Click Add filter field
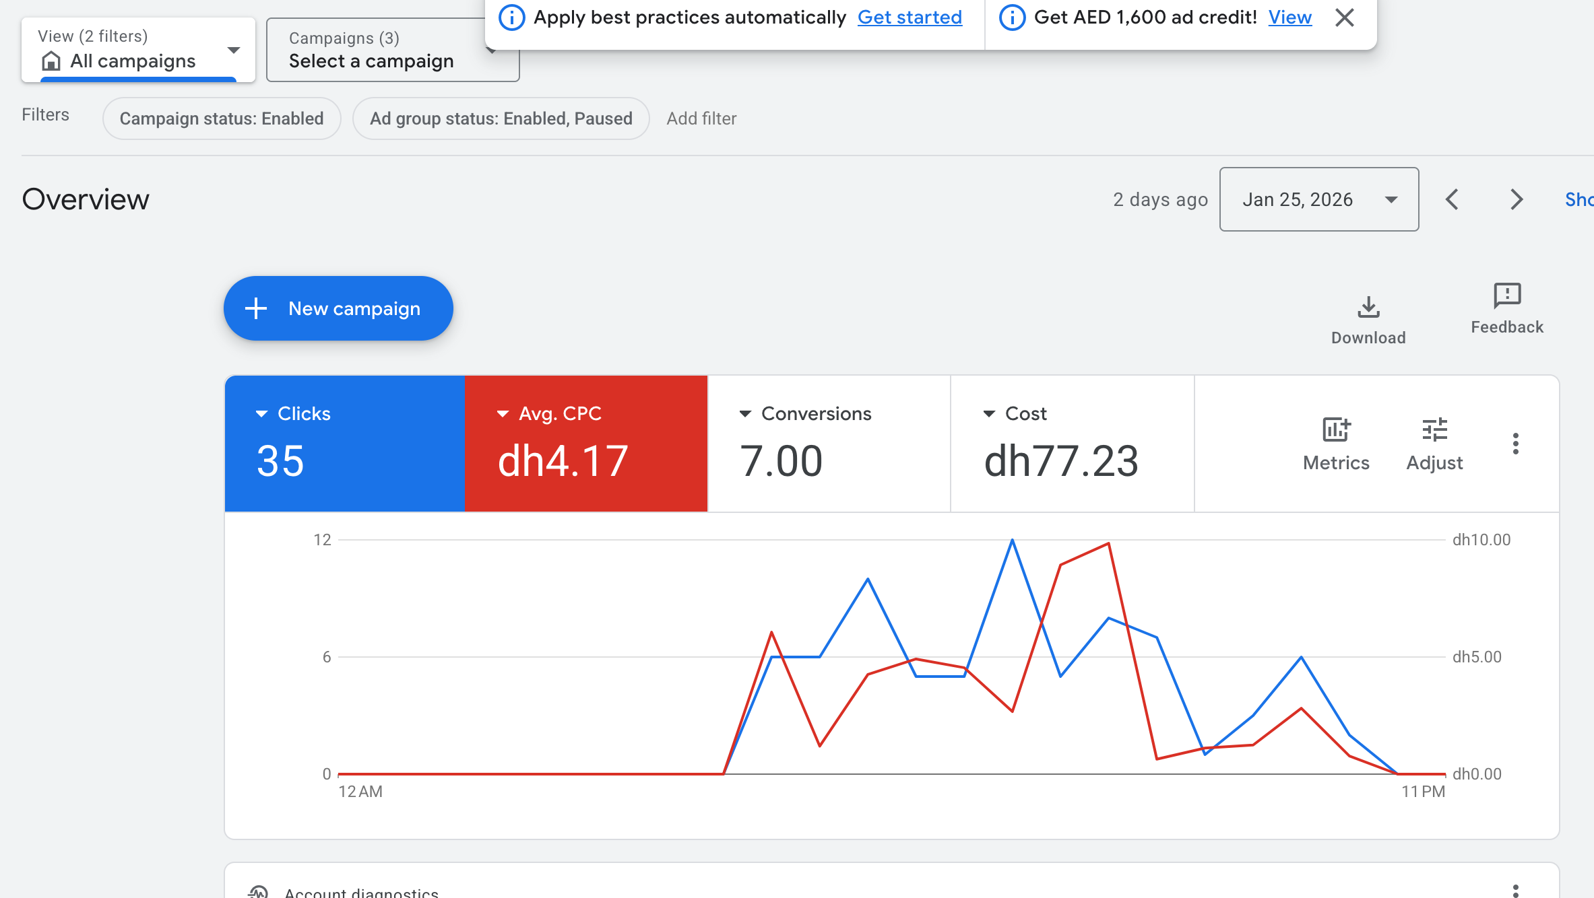The height and width of the screenshot is (898, 1594). [701, 118]
